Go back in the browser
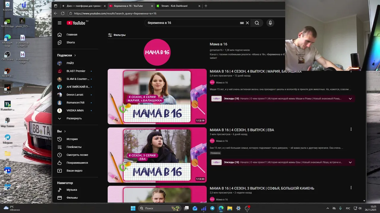 tap(56, 13)
